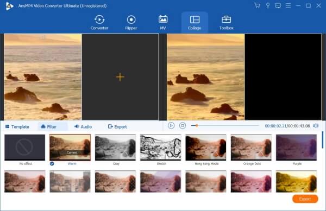Select the left collage cell with ocean video
This screenshot has height=211, width=326.
click(x=43, y=77)
